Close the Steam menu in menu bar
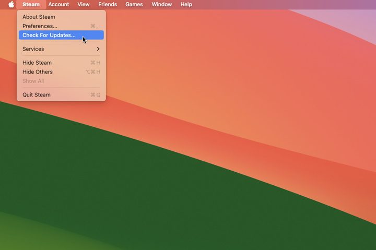Image resolution: width=376 pixels, height=250 pixels. pyautogui.click(x=31, y=4)
